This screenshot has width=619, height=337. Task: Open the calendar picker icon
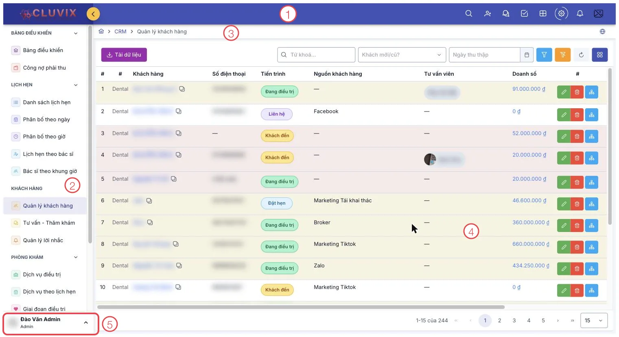coord(527,55)
